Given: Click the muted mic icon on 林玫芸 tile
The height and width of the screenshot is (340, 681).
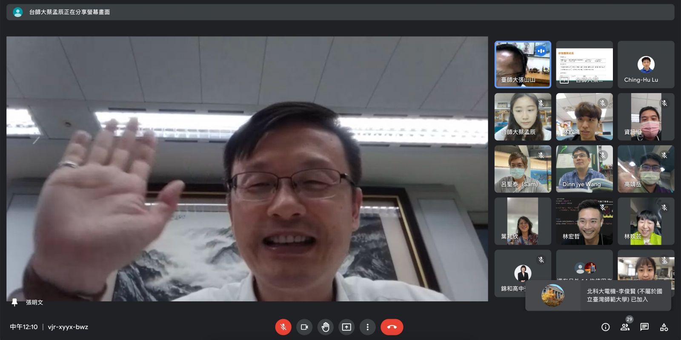Looking at the screenshot, I should point(664,207).
